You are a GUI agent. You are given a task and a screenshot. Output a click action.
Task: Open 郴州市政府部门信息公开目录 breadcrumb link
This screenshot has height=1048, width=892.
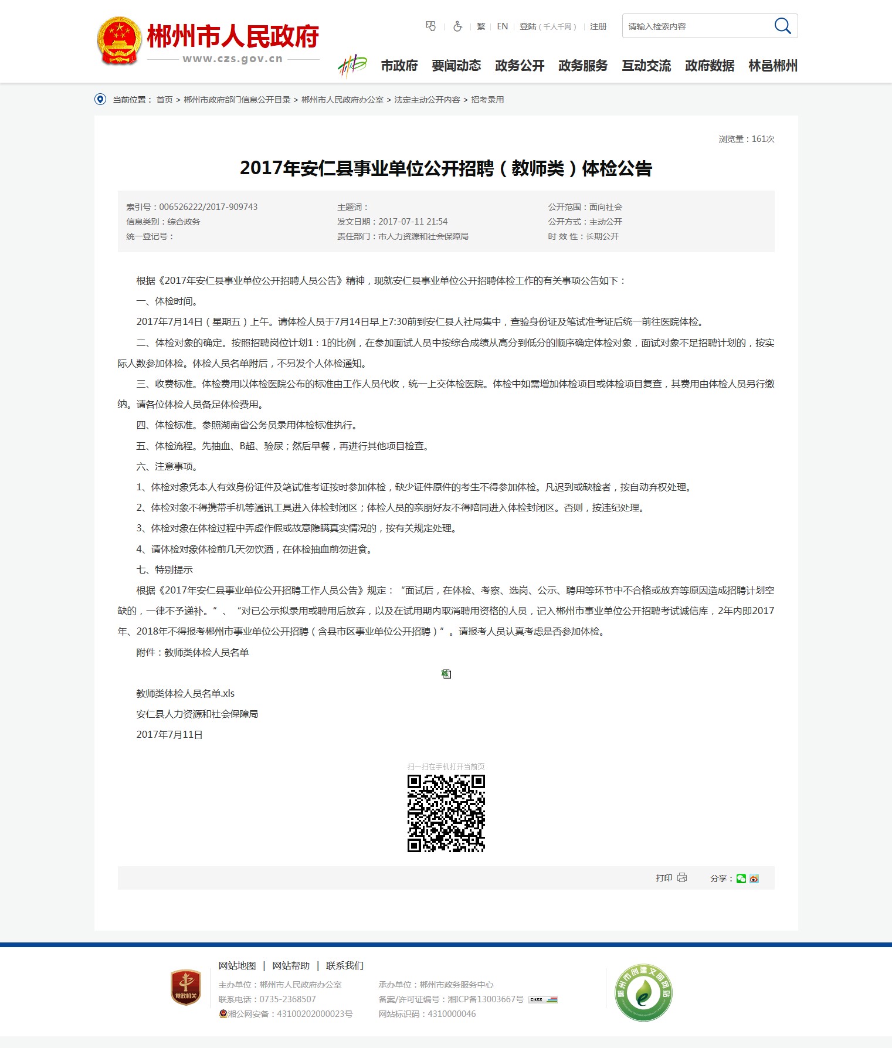237,100
